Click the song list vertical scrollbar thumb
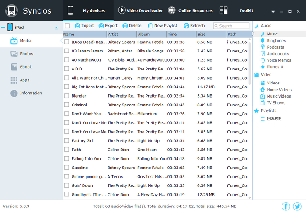This screenshot has width=306, height=213. tap(250, 63)
